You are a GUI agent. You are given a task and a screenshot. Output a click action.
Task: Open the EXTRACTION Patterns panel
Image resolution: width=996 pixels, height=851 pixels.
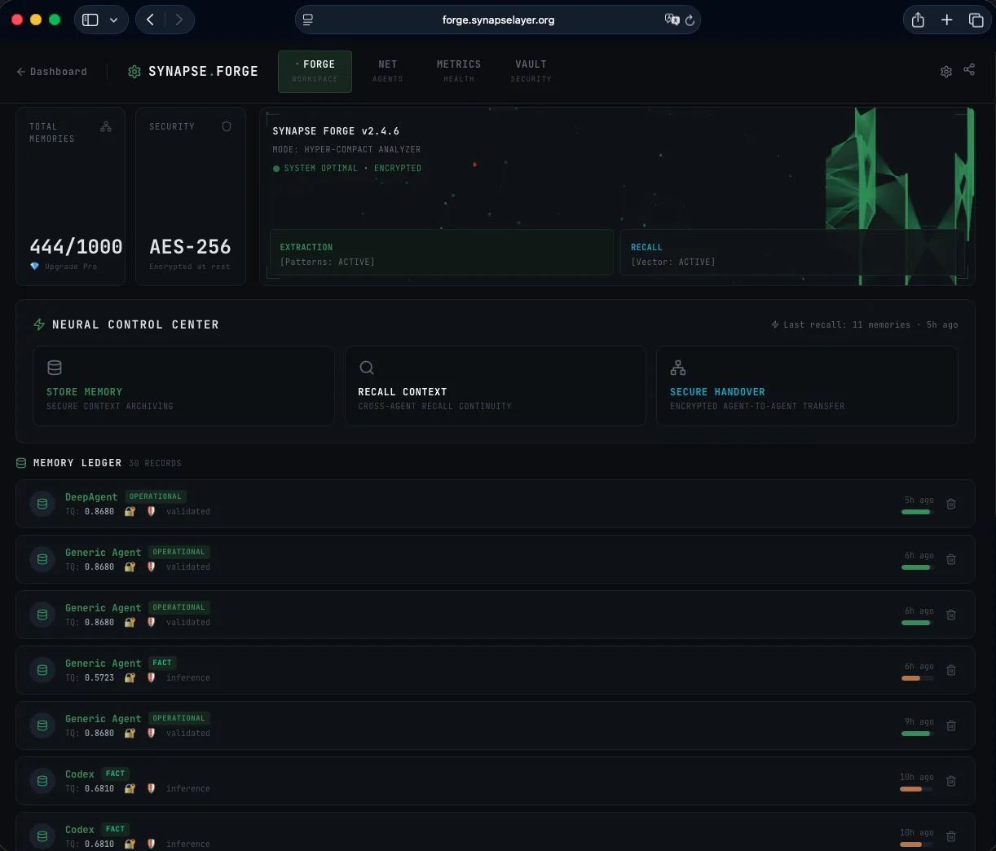441,253
